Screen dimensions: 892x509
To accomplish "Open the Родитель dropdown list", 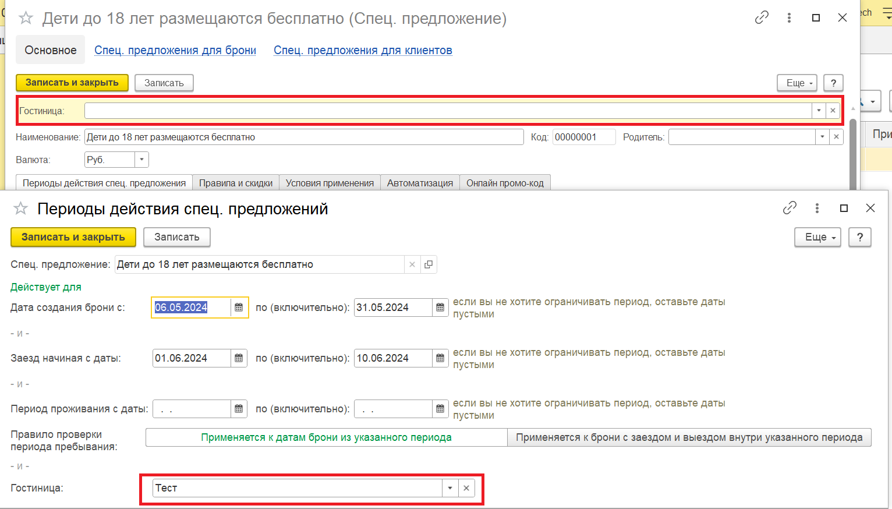I will point(822,137).
